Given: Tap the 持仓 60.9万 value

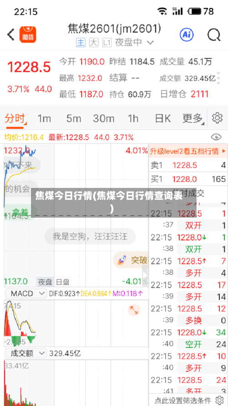Looking at the screenshot, I should tap(140, 94).
